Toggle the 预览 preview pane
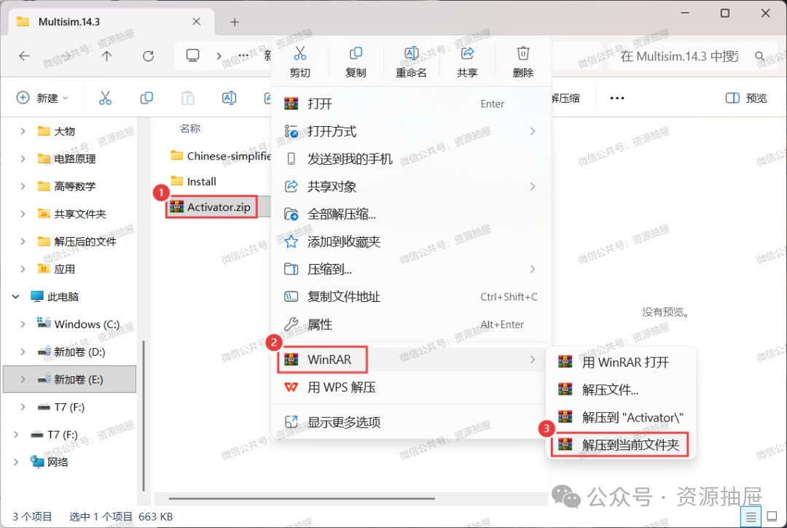The height and width of the screenshot is (528, 787). click(746, 98)
